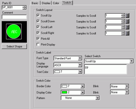Screen dimensions: 136x109
Task: Open the Display tab
Action: point(46,3)
